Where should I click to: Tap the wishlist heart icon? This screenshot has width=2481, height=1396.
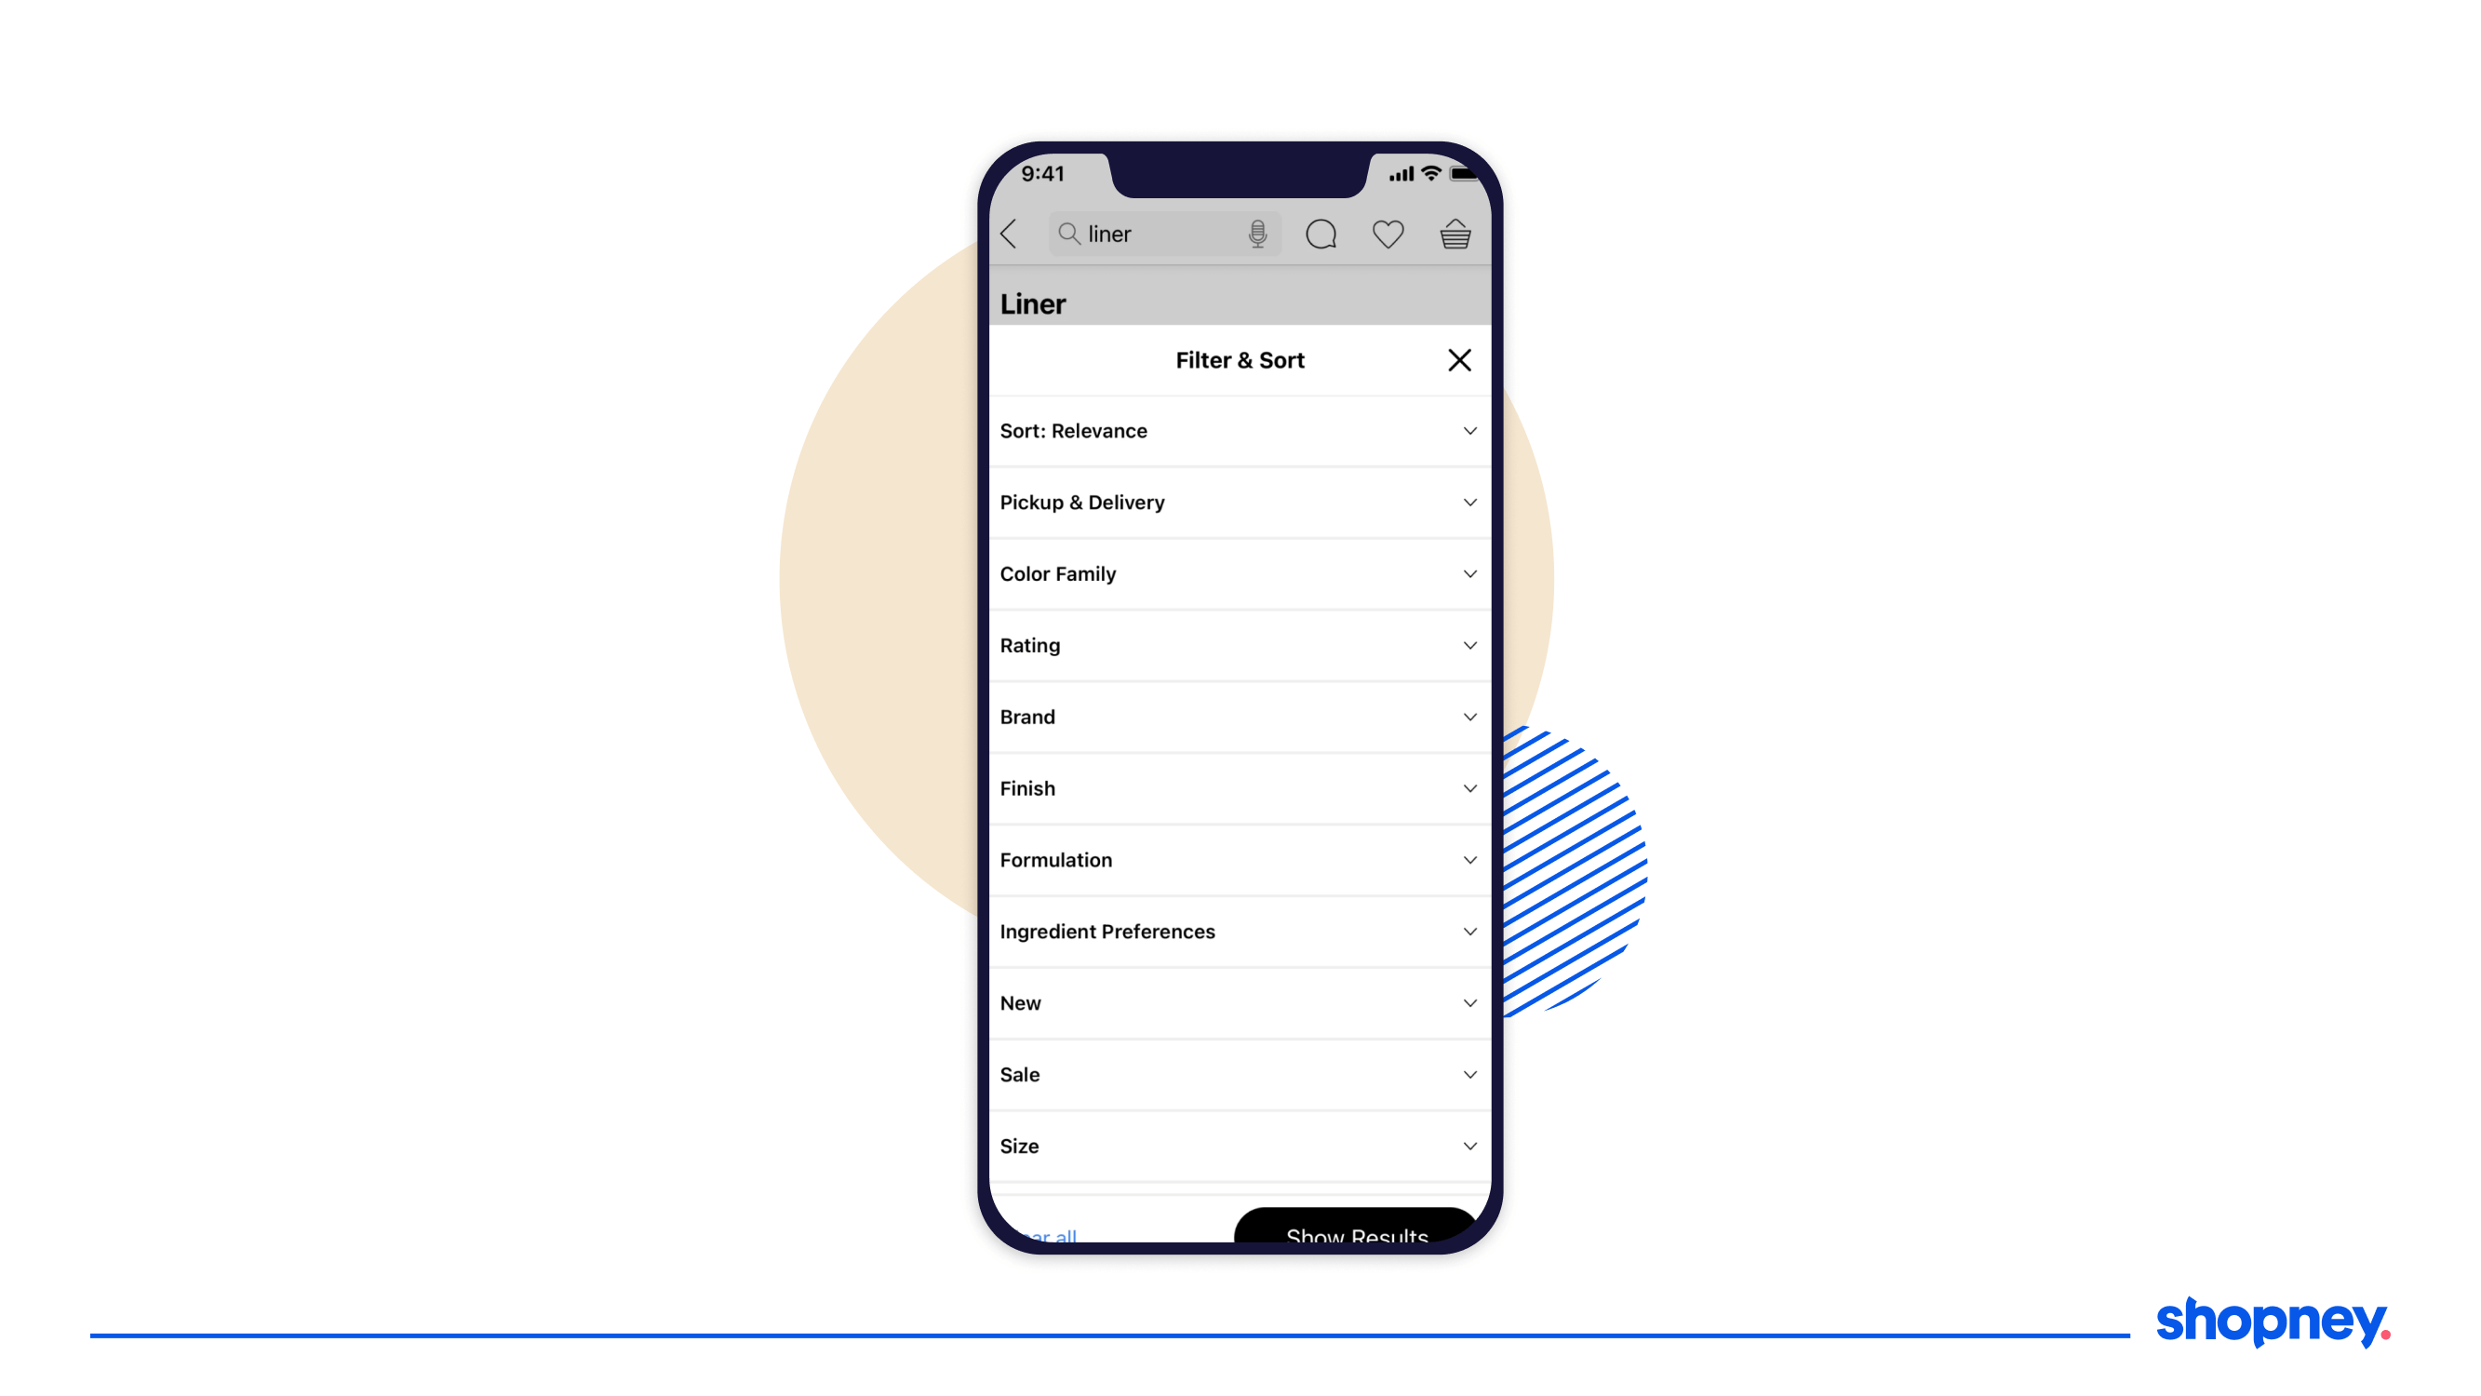[x=1388, y=234]
